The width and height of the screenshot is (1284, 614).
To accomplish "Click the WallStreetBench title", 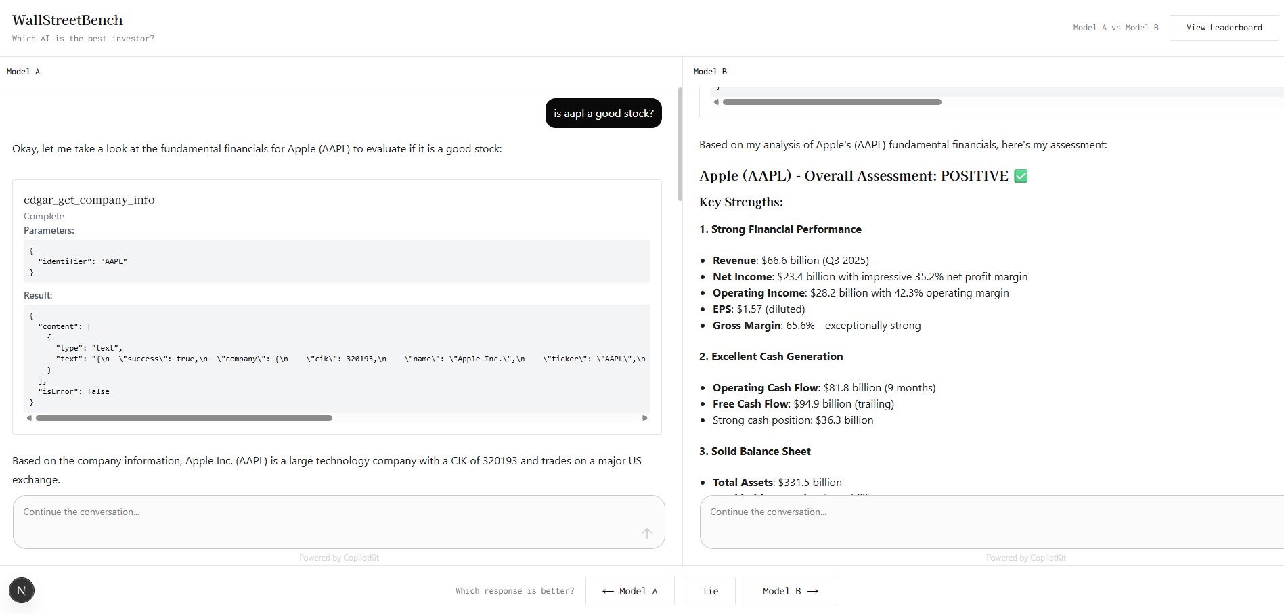I will [x=68, y=20].
